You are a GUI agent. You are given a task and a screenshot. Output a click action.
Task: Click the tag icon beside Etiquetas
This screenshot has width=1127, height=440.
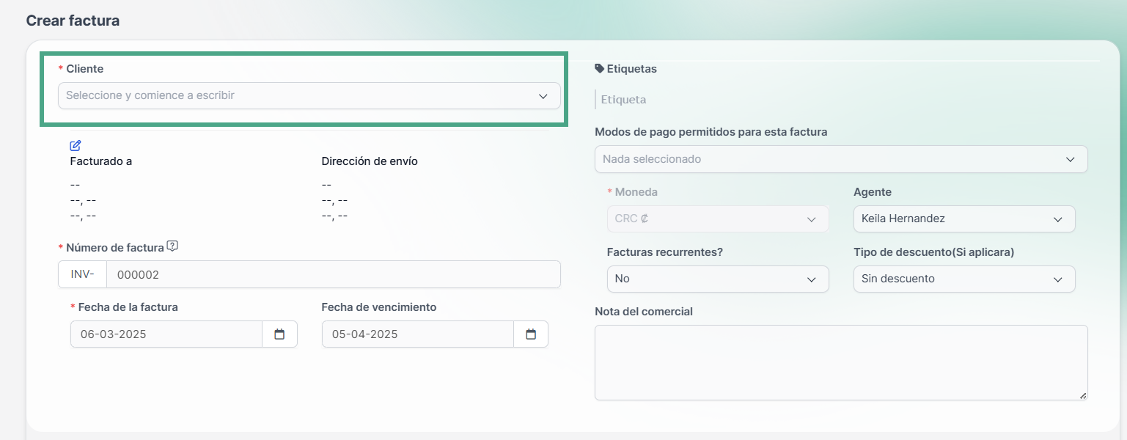(600, 69)
